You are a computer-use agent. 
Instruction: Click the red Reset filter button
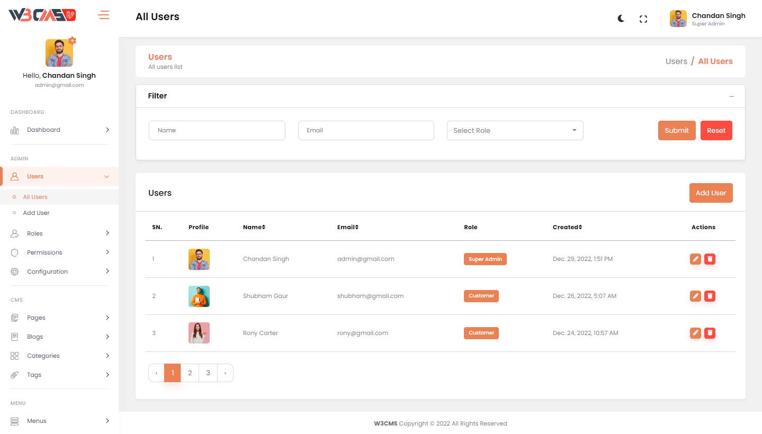(x=716, y=131)
